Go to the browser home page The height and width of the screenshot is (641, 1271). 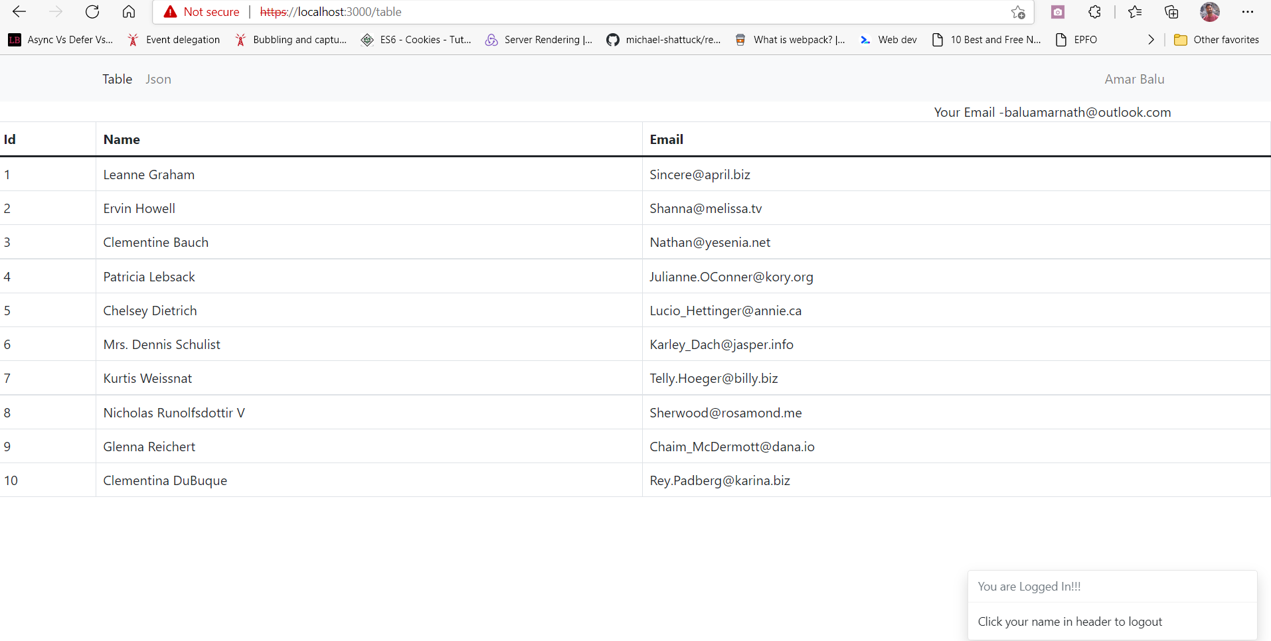tap(129, 11)
